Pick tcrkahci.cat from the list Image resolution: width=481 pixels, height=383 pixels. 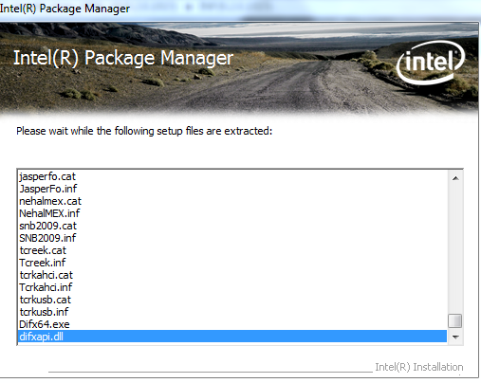coord(232,275)
